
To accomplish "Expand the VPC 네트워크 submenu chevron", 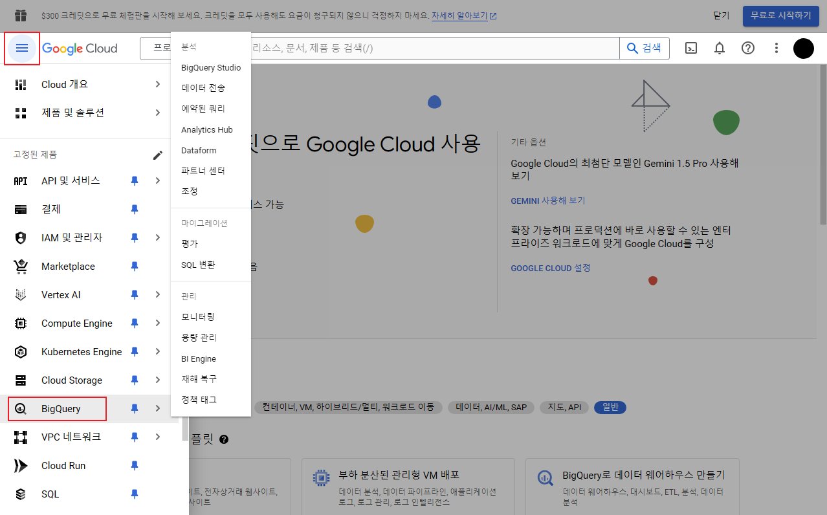I will pos(158,437).
